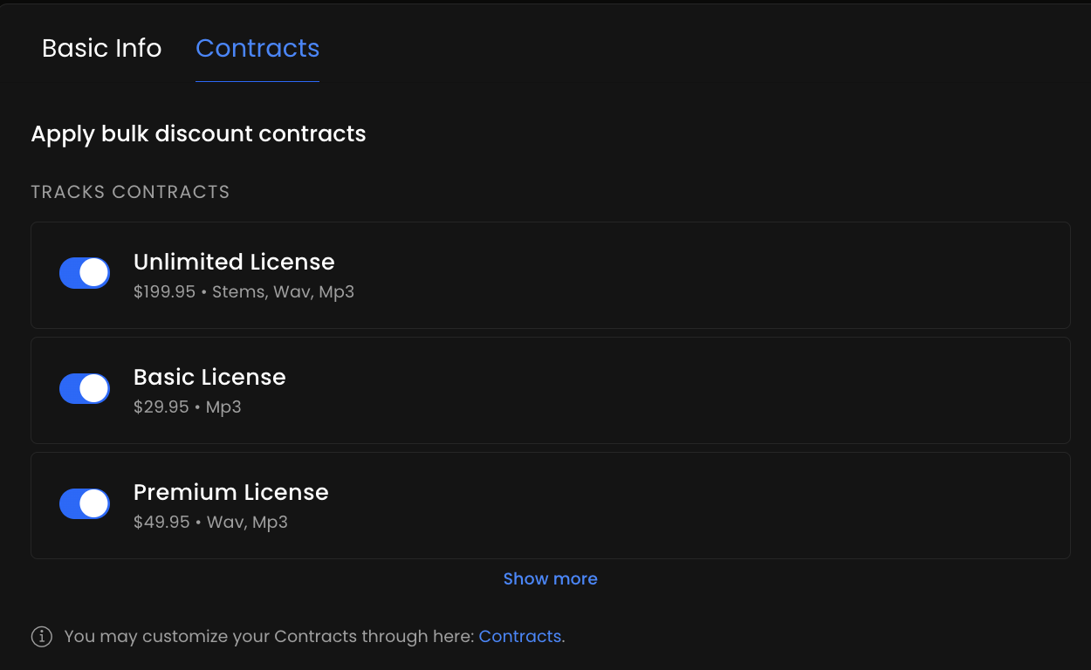
Task: Click the $49.95 Wav, Mp3 price line
Action: coord(209,522)
